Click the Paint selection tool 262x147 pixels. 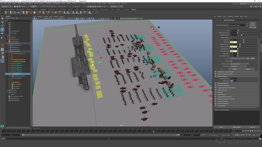[x=2, y=26]
